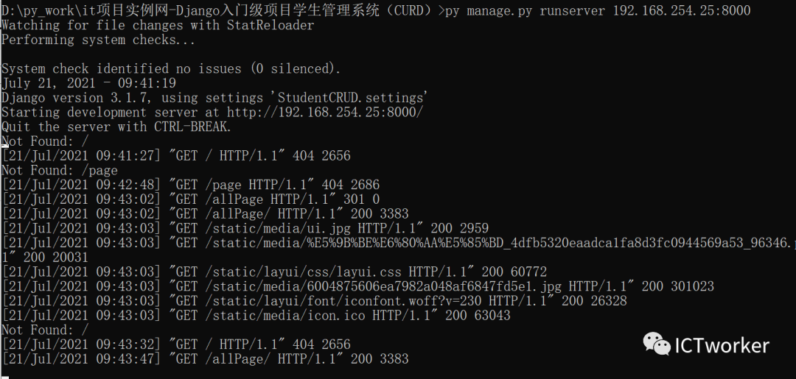The height and width of the screenshot is (379, 796).
Task: Click the 'GET /page HTTP/1.1 404 2686' log entry
Action: point(191,185)
